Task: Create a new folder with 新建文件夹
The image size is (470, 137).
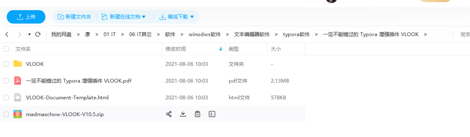Action: coord(74,17)
